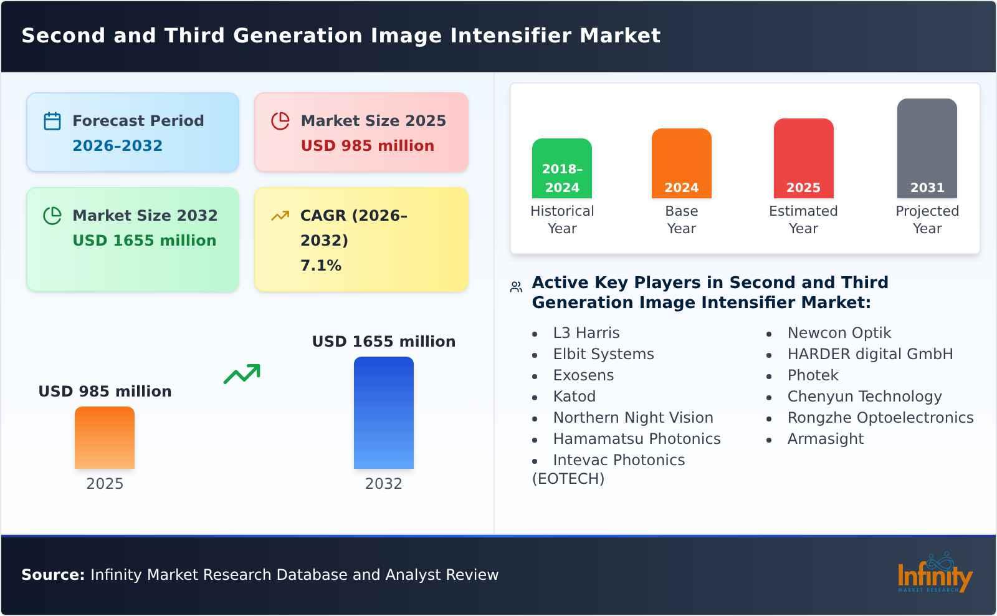Image resolution: width=997 pixels, height=616 pixels.
Task: Click the Infinity Market Research logo
Action: point(935,575)
